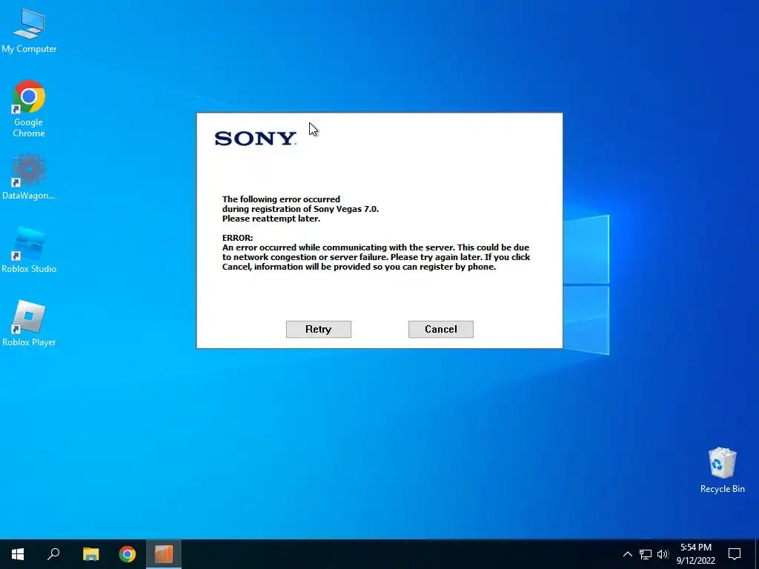759x569 pixels.
Task: Select the Roblox Player desktop shortcut
Action: click(x=29, y=323)
